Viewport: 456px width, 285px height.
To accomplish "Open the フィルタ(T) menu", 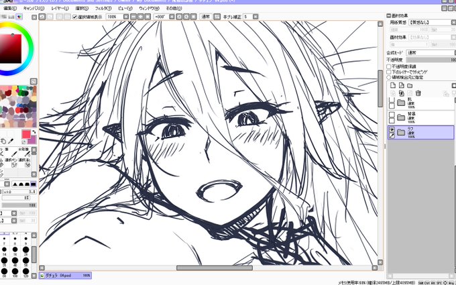I will point(103,9).
